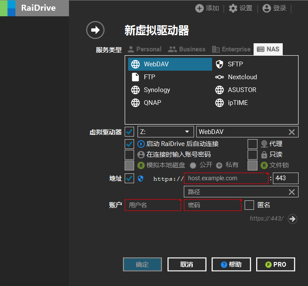Toggle the file lock checkbox

click(252, 165)
